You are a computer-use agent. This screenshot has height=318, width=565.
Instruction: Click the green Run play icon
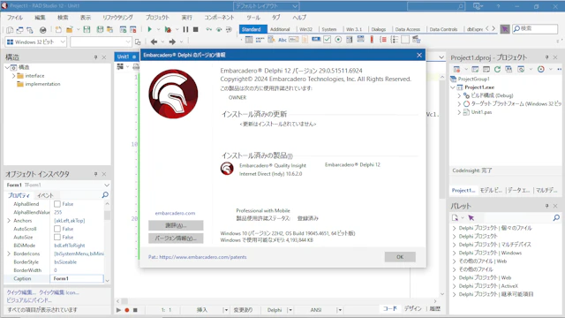click(149, 29)
